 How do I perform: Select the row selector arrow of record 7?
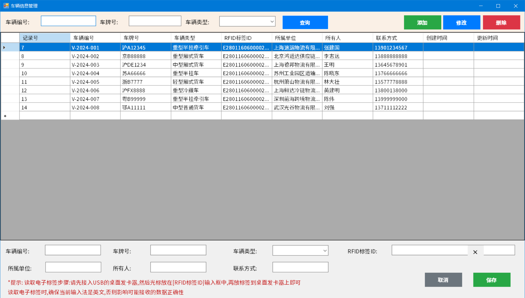(10, 48)
